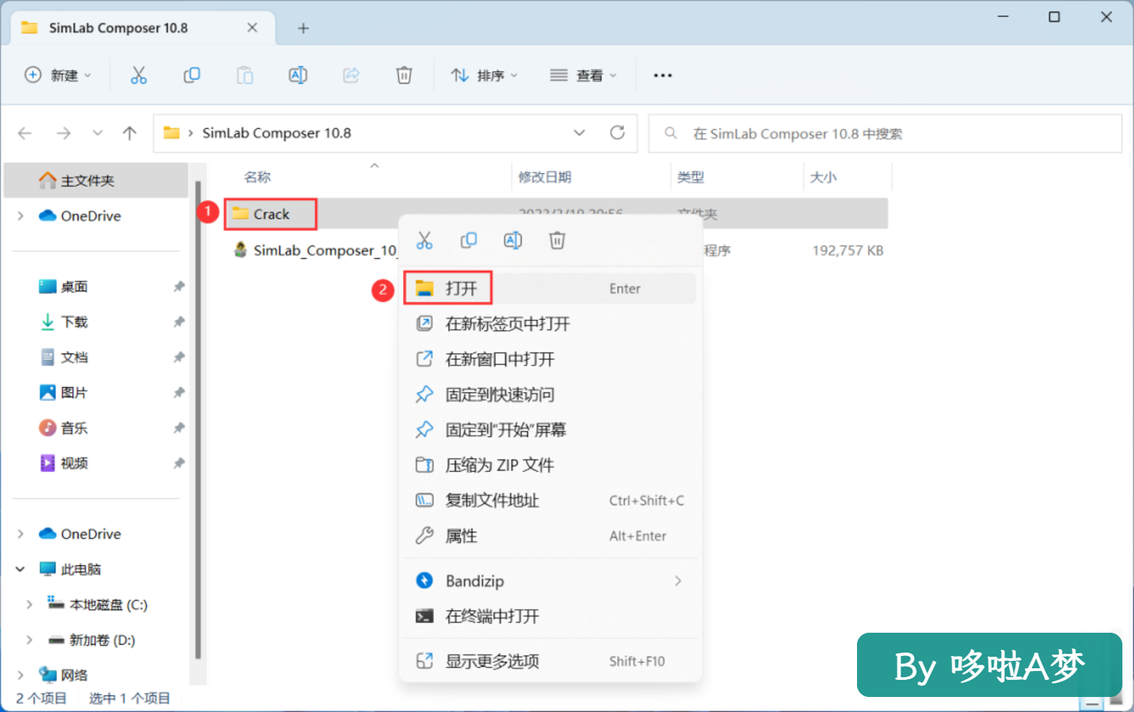
Task: Open the 查看 (View) dropdown
Action: click(x=583, y=75)
